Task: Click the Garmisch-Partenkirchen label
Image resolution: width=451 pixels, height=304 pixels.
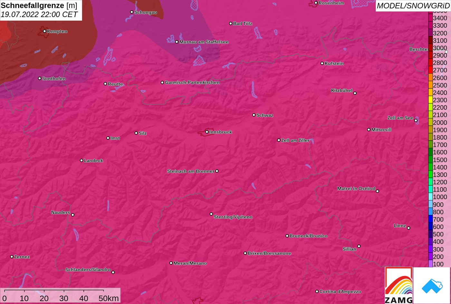Action: 192,82
